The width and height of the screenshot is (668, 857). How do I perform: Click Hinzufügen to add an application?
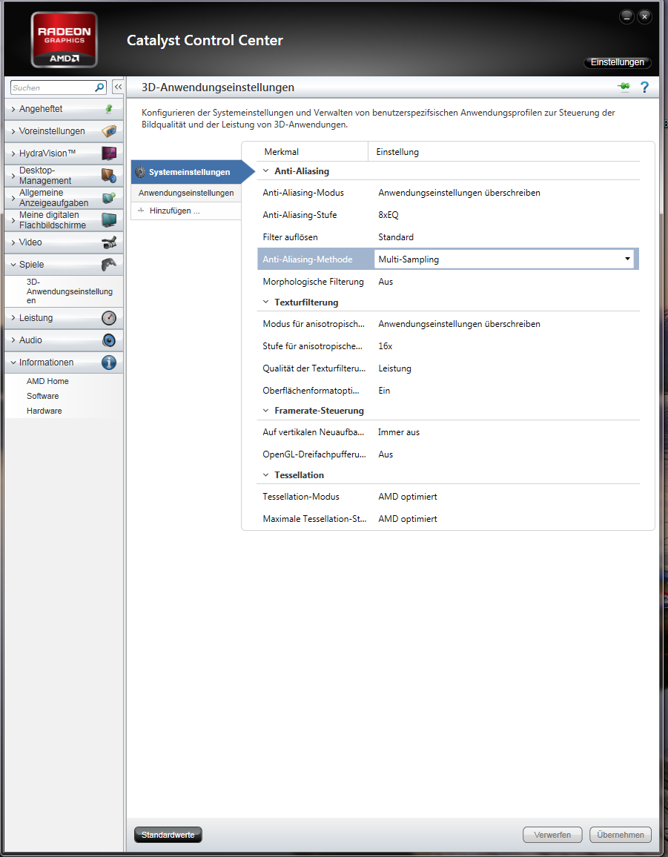click(x=174, y=211)
